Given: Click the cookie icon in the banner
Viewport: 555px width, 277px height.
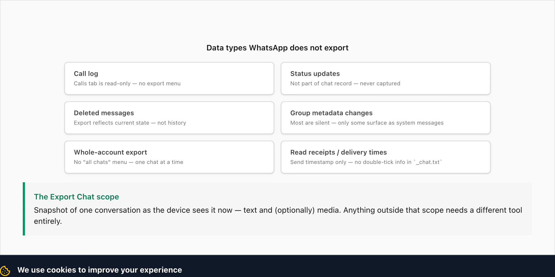Looking at the screenshot, I should click(x=5, y=271).
